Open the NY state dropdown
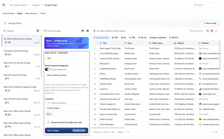This screenshot has width=224, height=139. coord(67,114)
